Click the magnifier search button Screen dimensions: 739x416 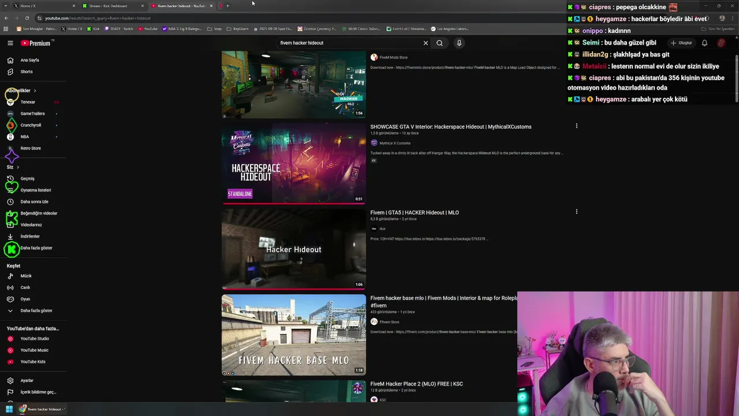[x=439, y=43]
